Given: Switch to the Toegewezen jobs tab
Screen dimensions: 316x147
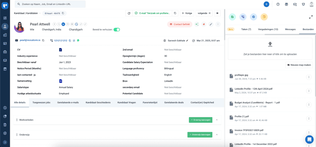Looking at the screenshot, I should point(41,103).
